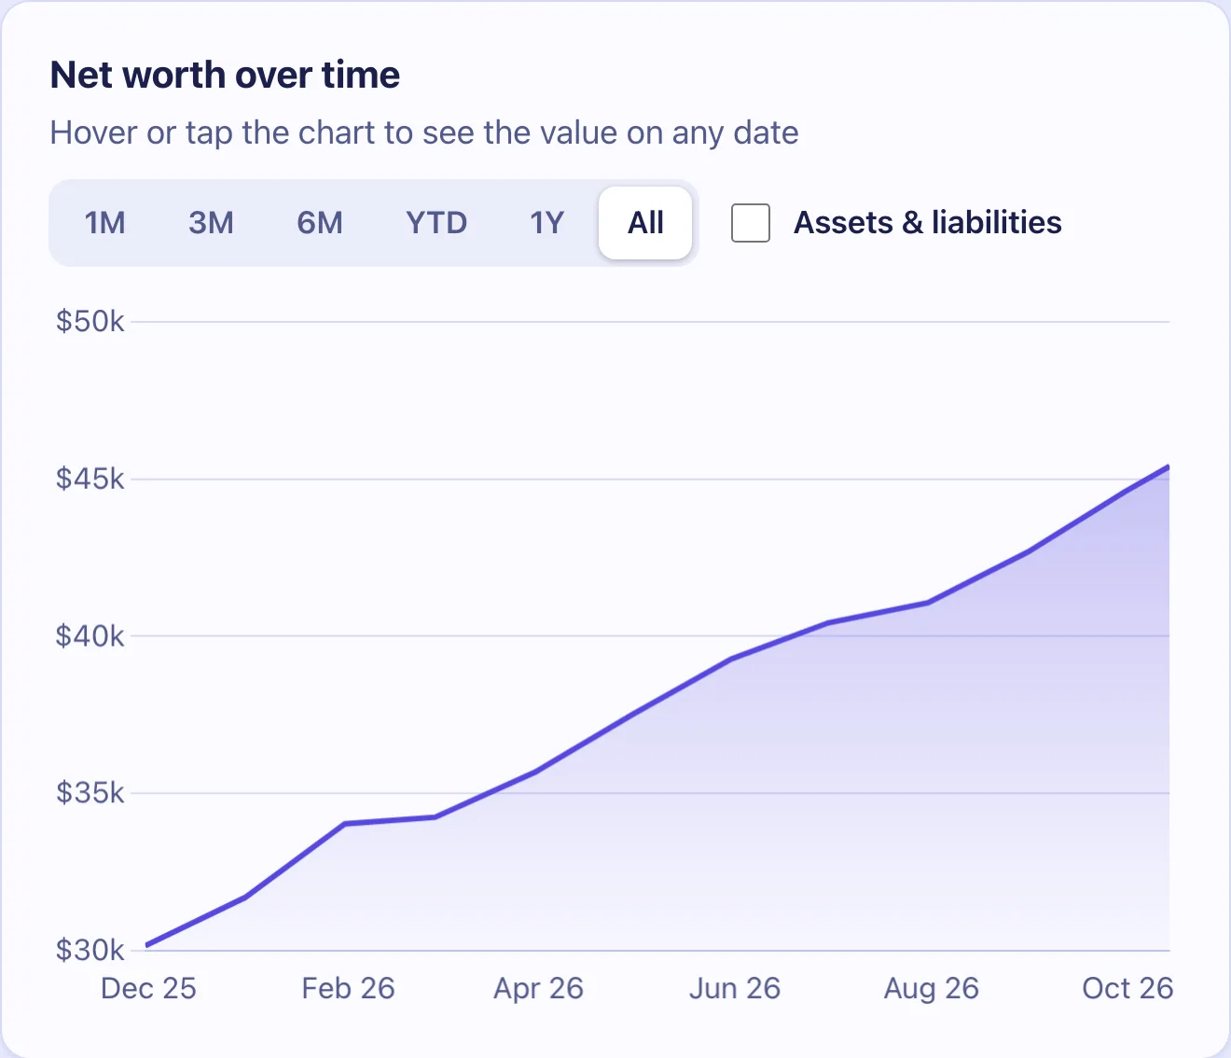Viewport: 1231px width, 1058px height.
Task: Show year-to-date with YTD tab
Action: (436, 223)
